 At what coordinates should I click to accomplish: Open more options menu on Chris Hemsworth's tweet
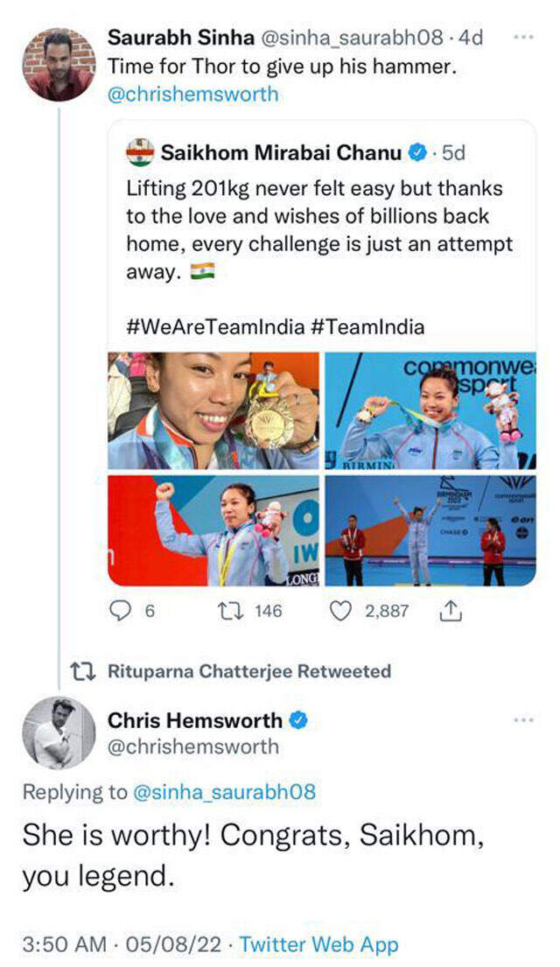(523, 719)
